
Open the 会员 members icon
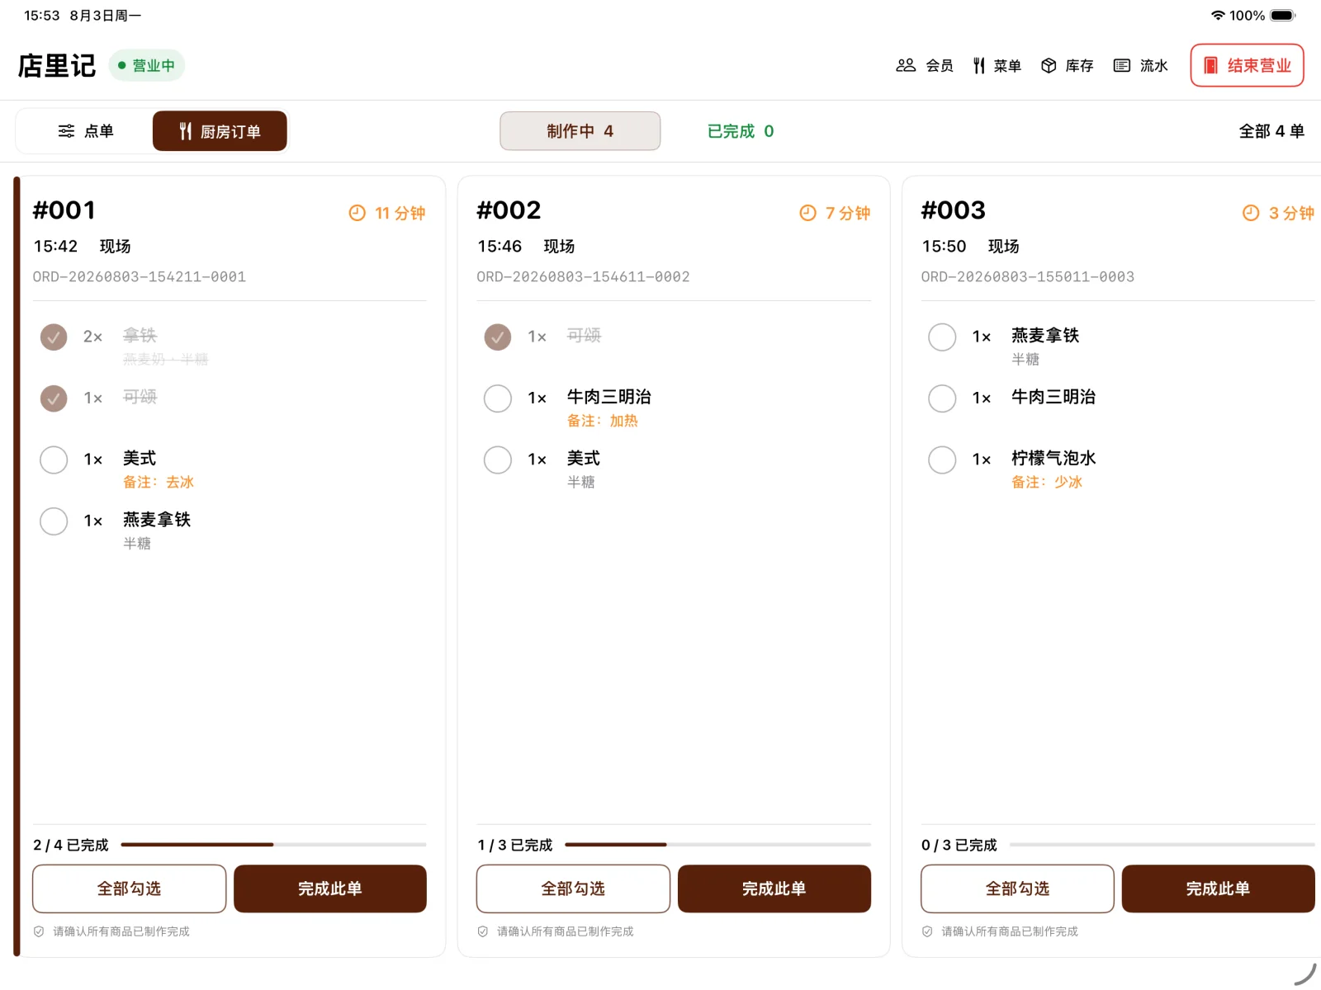pyautogui.click(x=906, y=65)
